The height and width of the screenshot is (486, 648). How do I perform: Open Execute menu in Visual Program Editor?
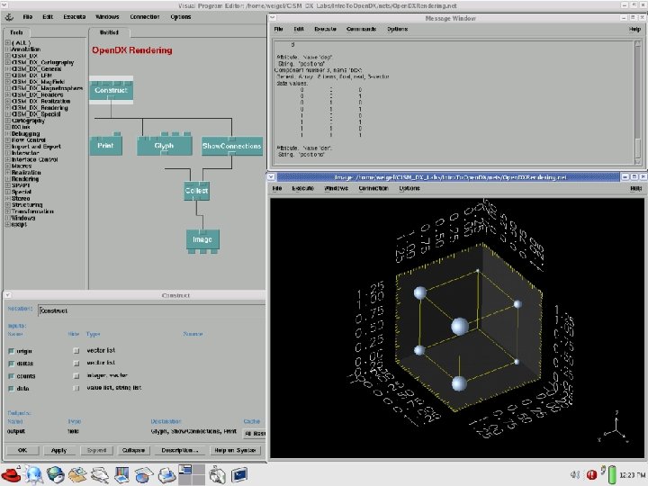point(75,17)
